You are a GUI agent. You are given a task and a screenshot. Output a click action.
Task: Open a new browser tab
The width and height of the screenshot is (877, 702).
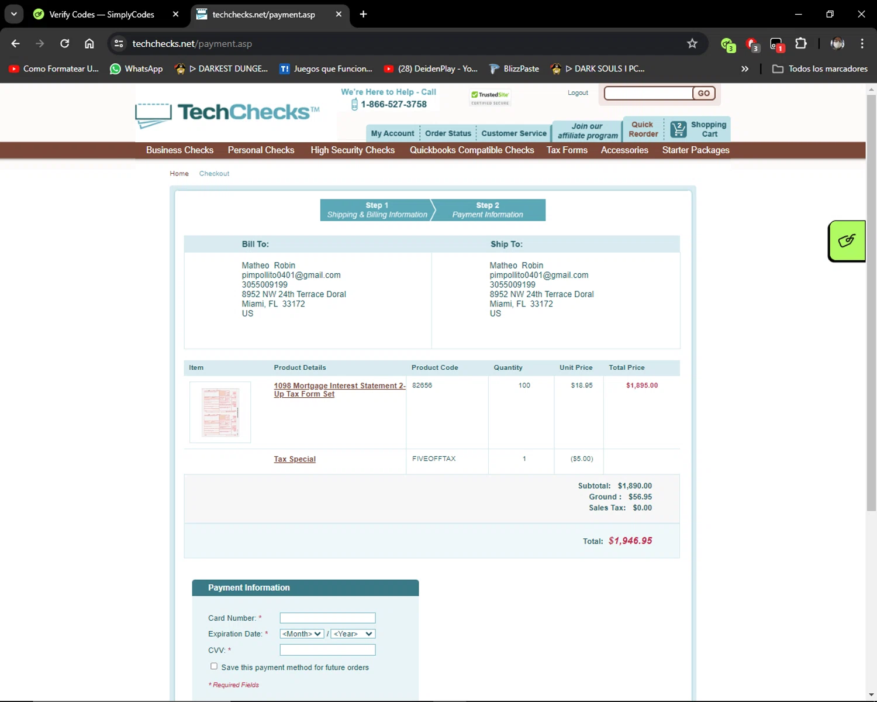(363, 14)
